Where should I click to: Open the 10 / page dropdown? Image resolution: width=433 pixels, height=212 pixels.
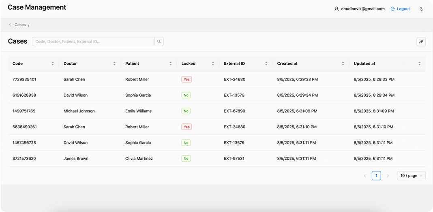(x=411, y=176)
